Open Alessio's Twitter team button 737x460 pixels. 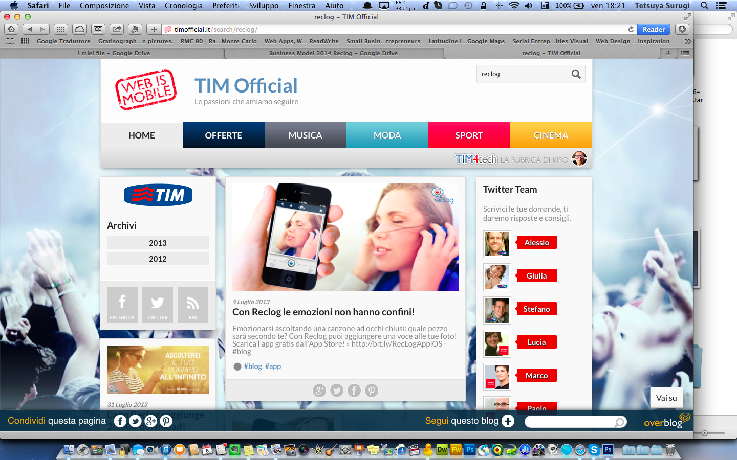point(536,243)
